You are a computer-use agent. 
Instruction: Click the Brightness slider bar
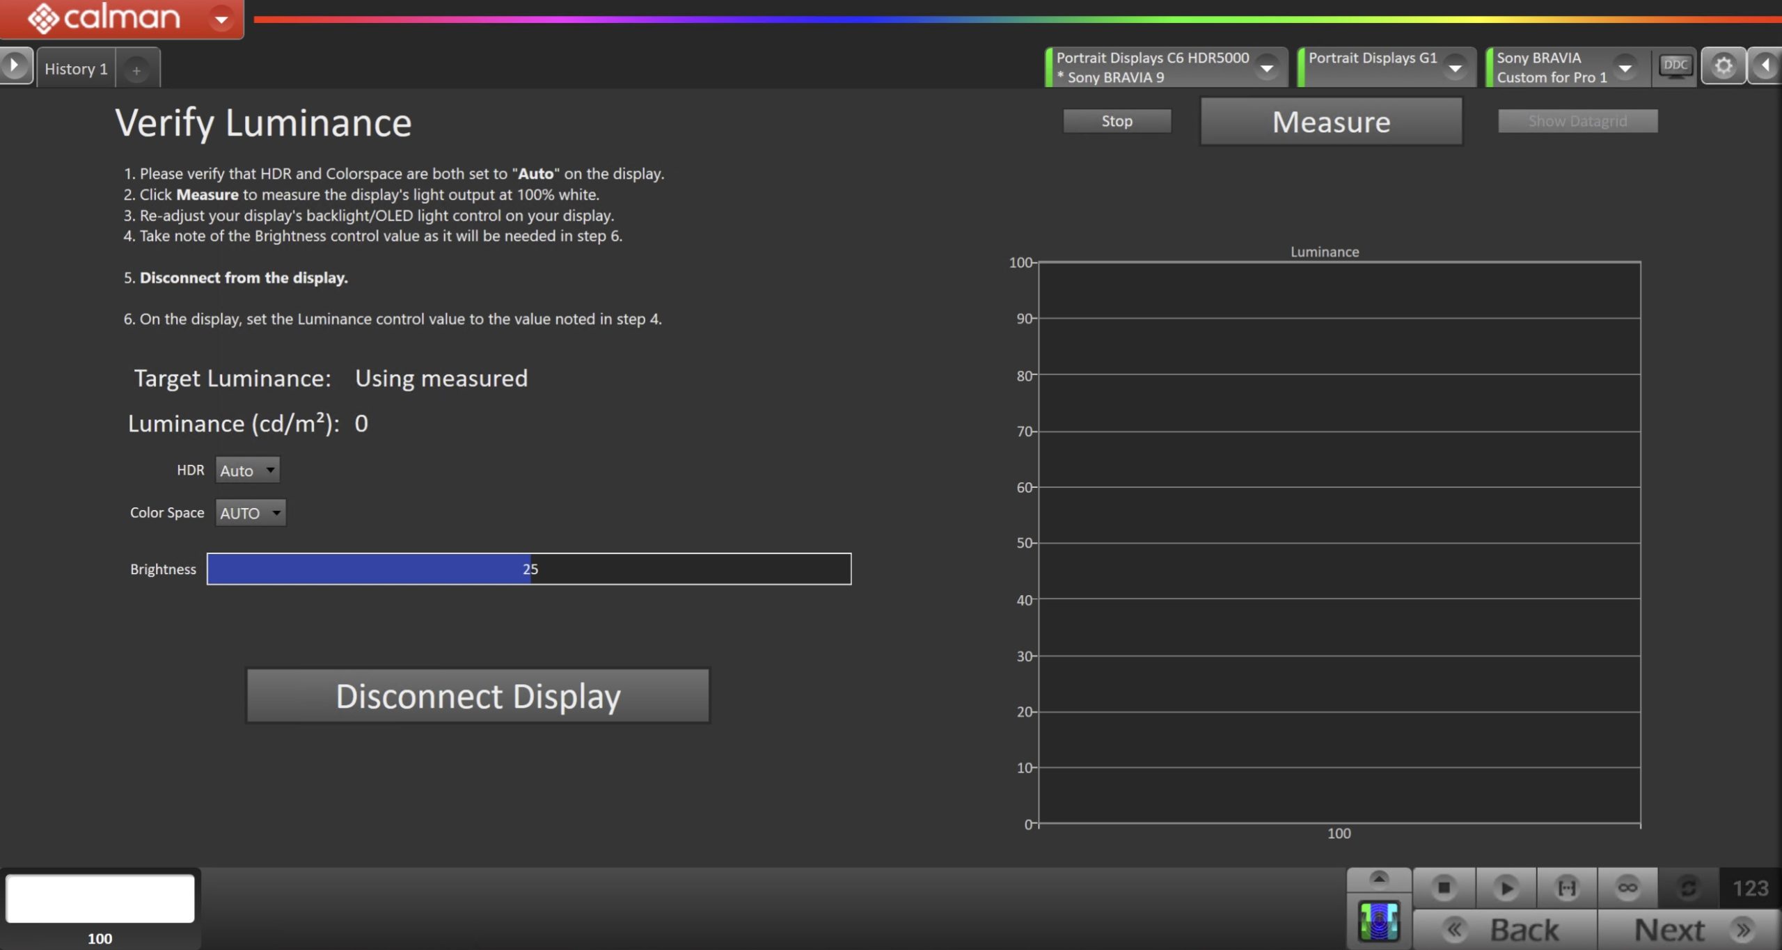[x=529, y=569]
